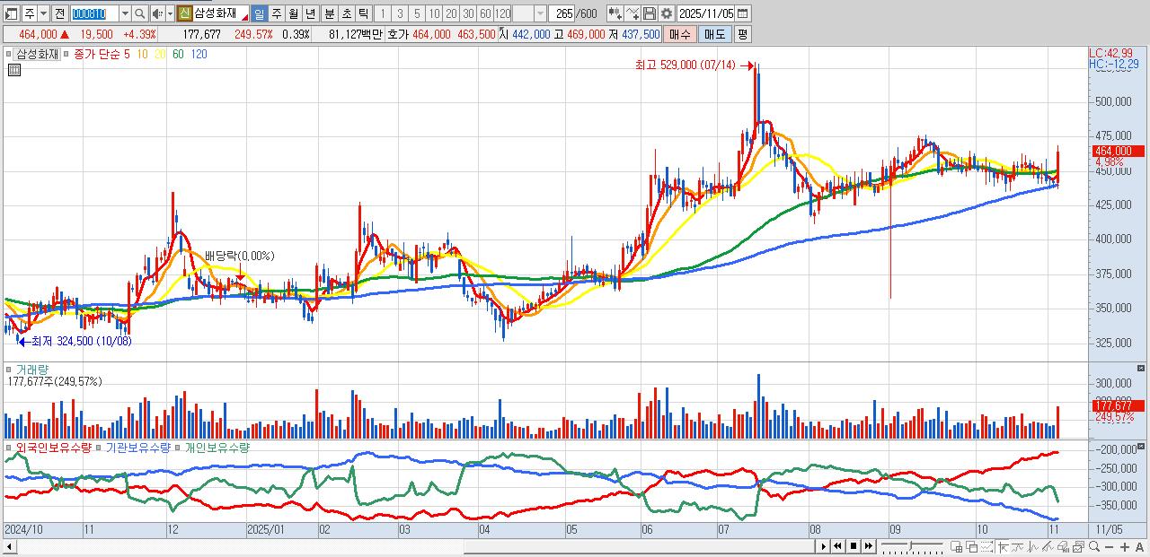
Task: Click the 삼성화재 chart legend label
Action: tap(37, 54)
